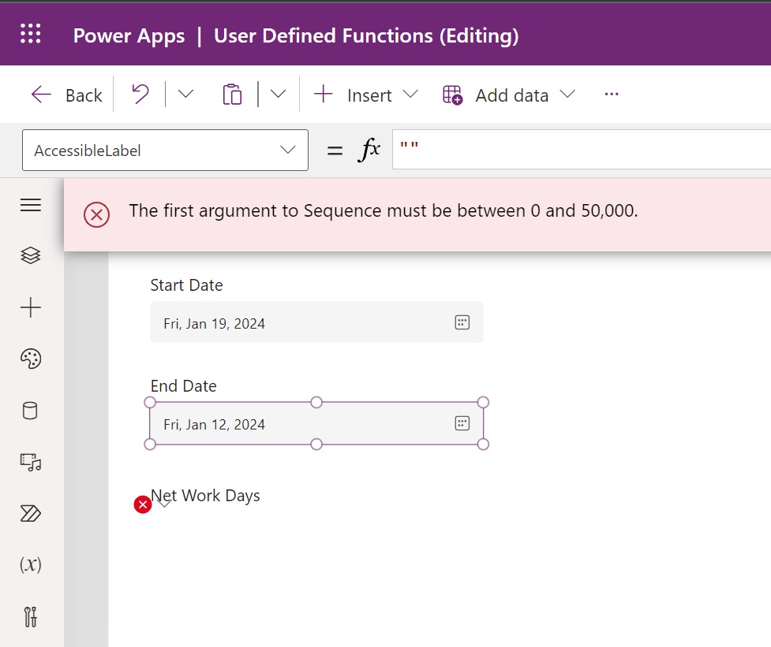Open the Insert menu chevron
This screenshot has width=771, height=647.
[411, 95]
